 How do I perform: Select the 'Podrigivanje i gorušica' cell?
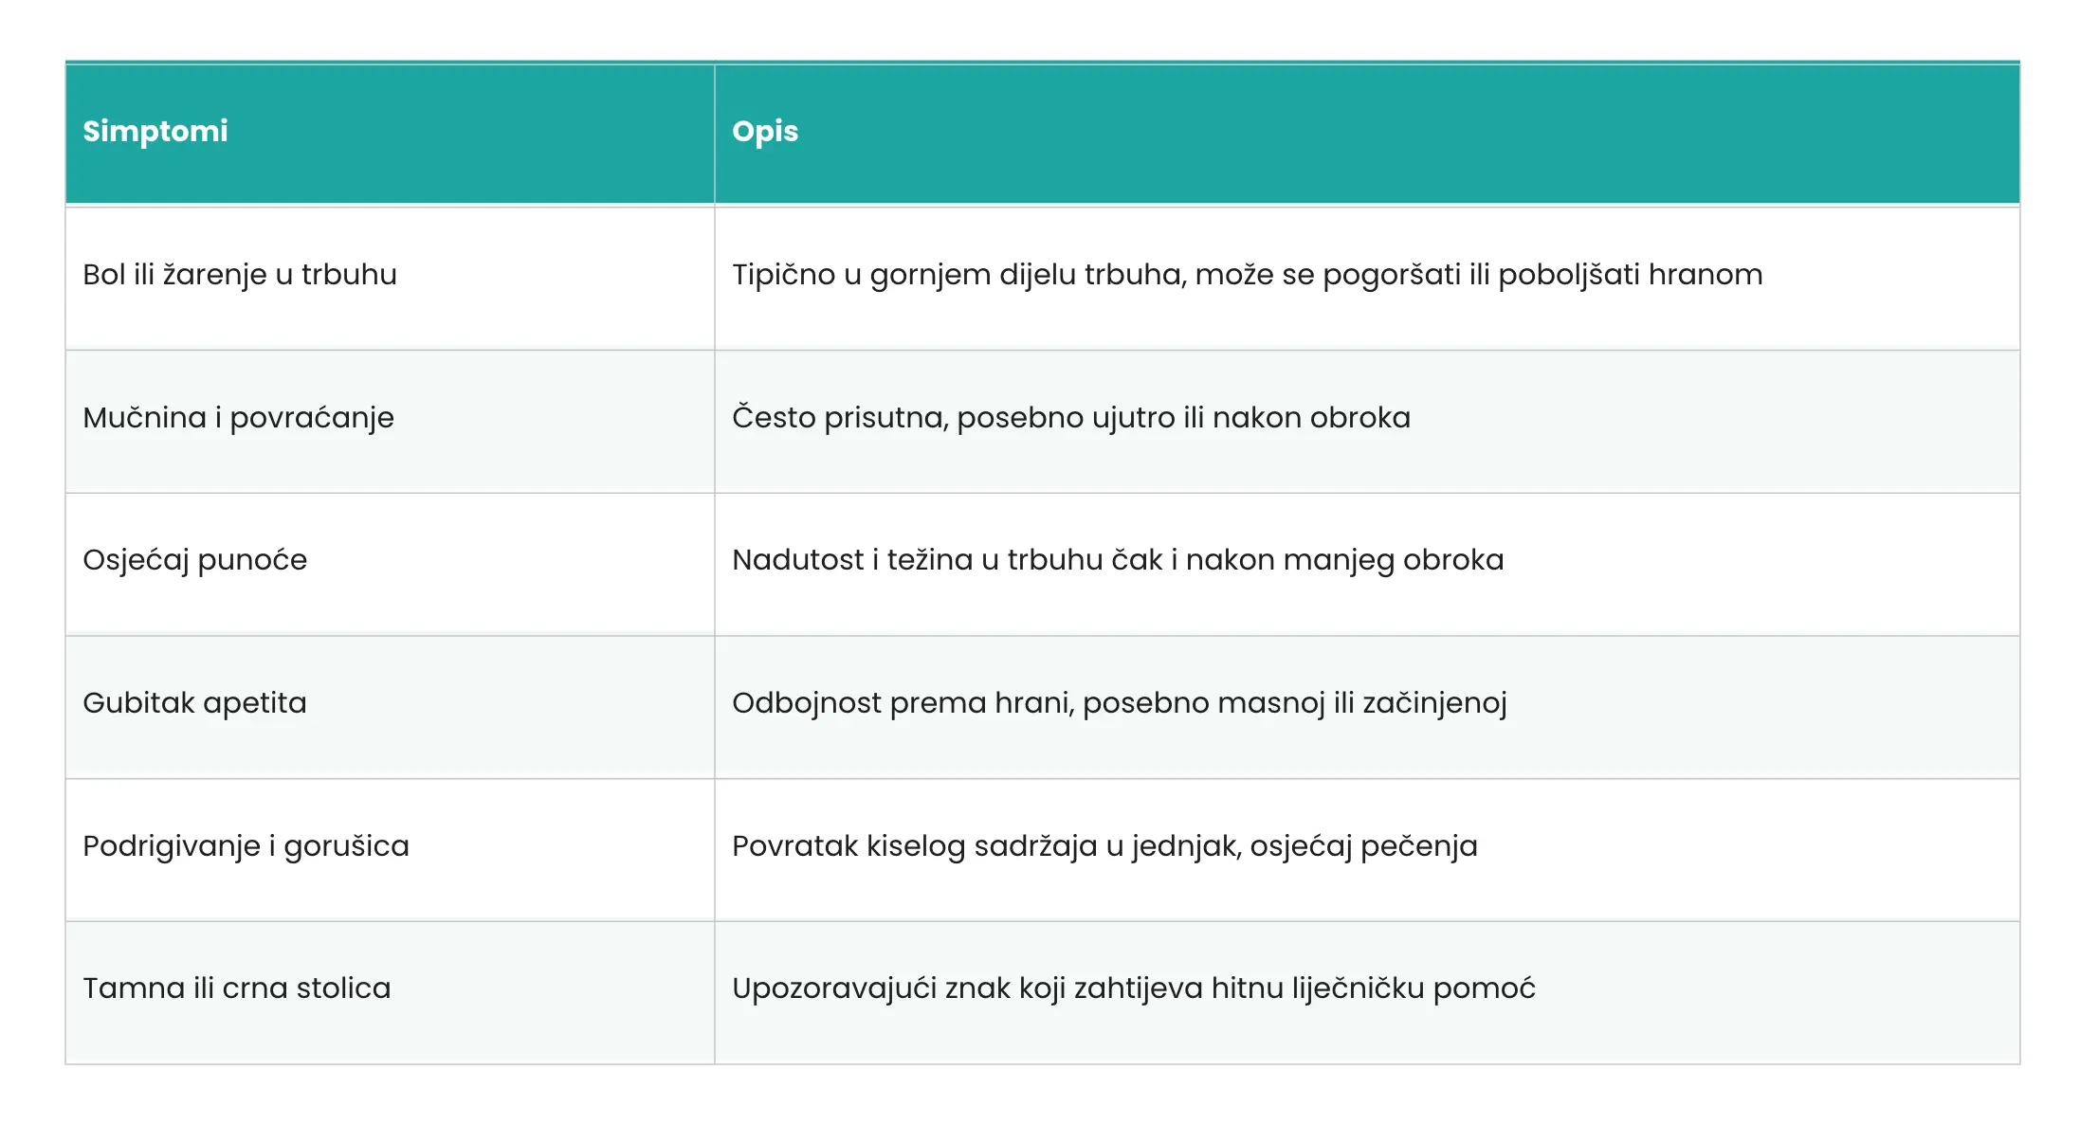246,846
